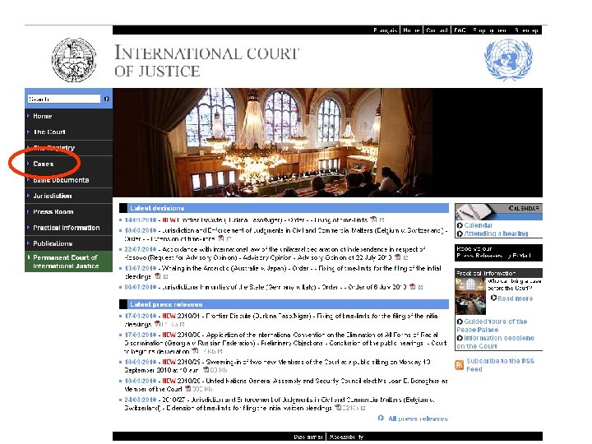Click Subscribe to the RSS Feed link
This screenshot has width=592, height=444.
500,365
